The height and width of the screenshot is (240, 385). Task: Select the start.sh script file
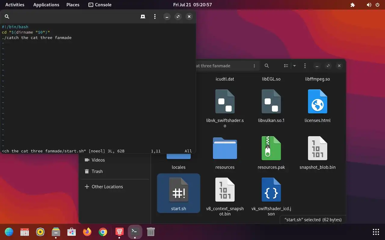179,193
